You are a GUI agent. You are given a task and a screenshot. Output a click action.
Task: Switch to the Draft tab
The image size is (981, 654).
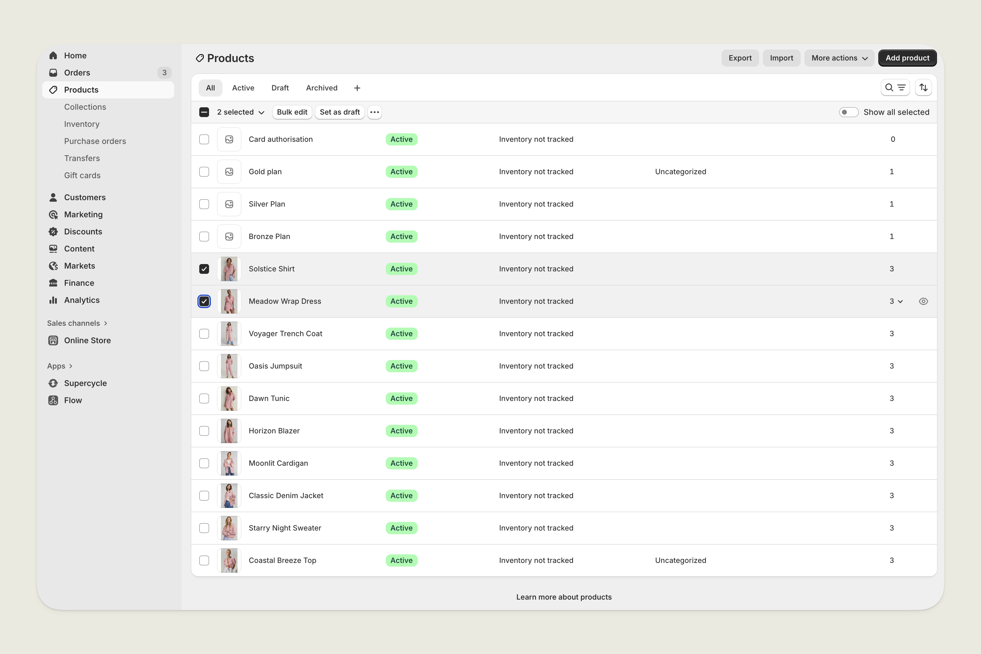tap(280, 88)
